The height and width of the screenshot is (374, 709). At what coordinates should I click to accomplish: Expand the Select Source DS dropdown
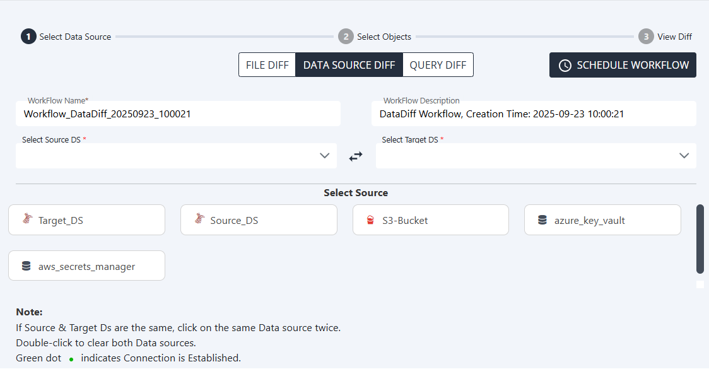pos(177,156)
